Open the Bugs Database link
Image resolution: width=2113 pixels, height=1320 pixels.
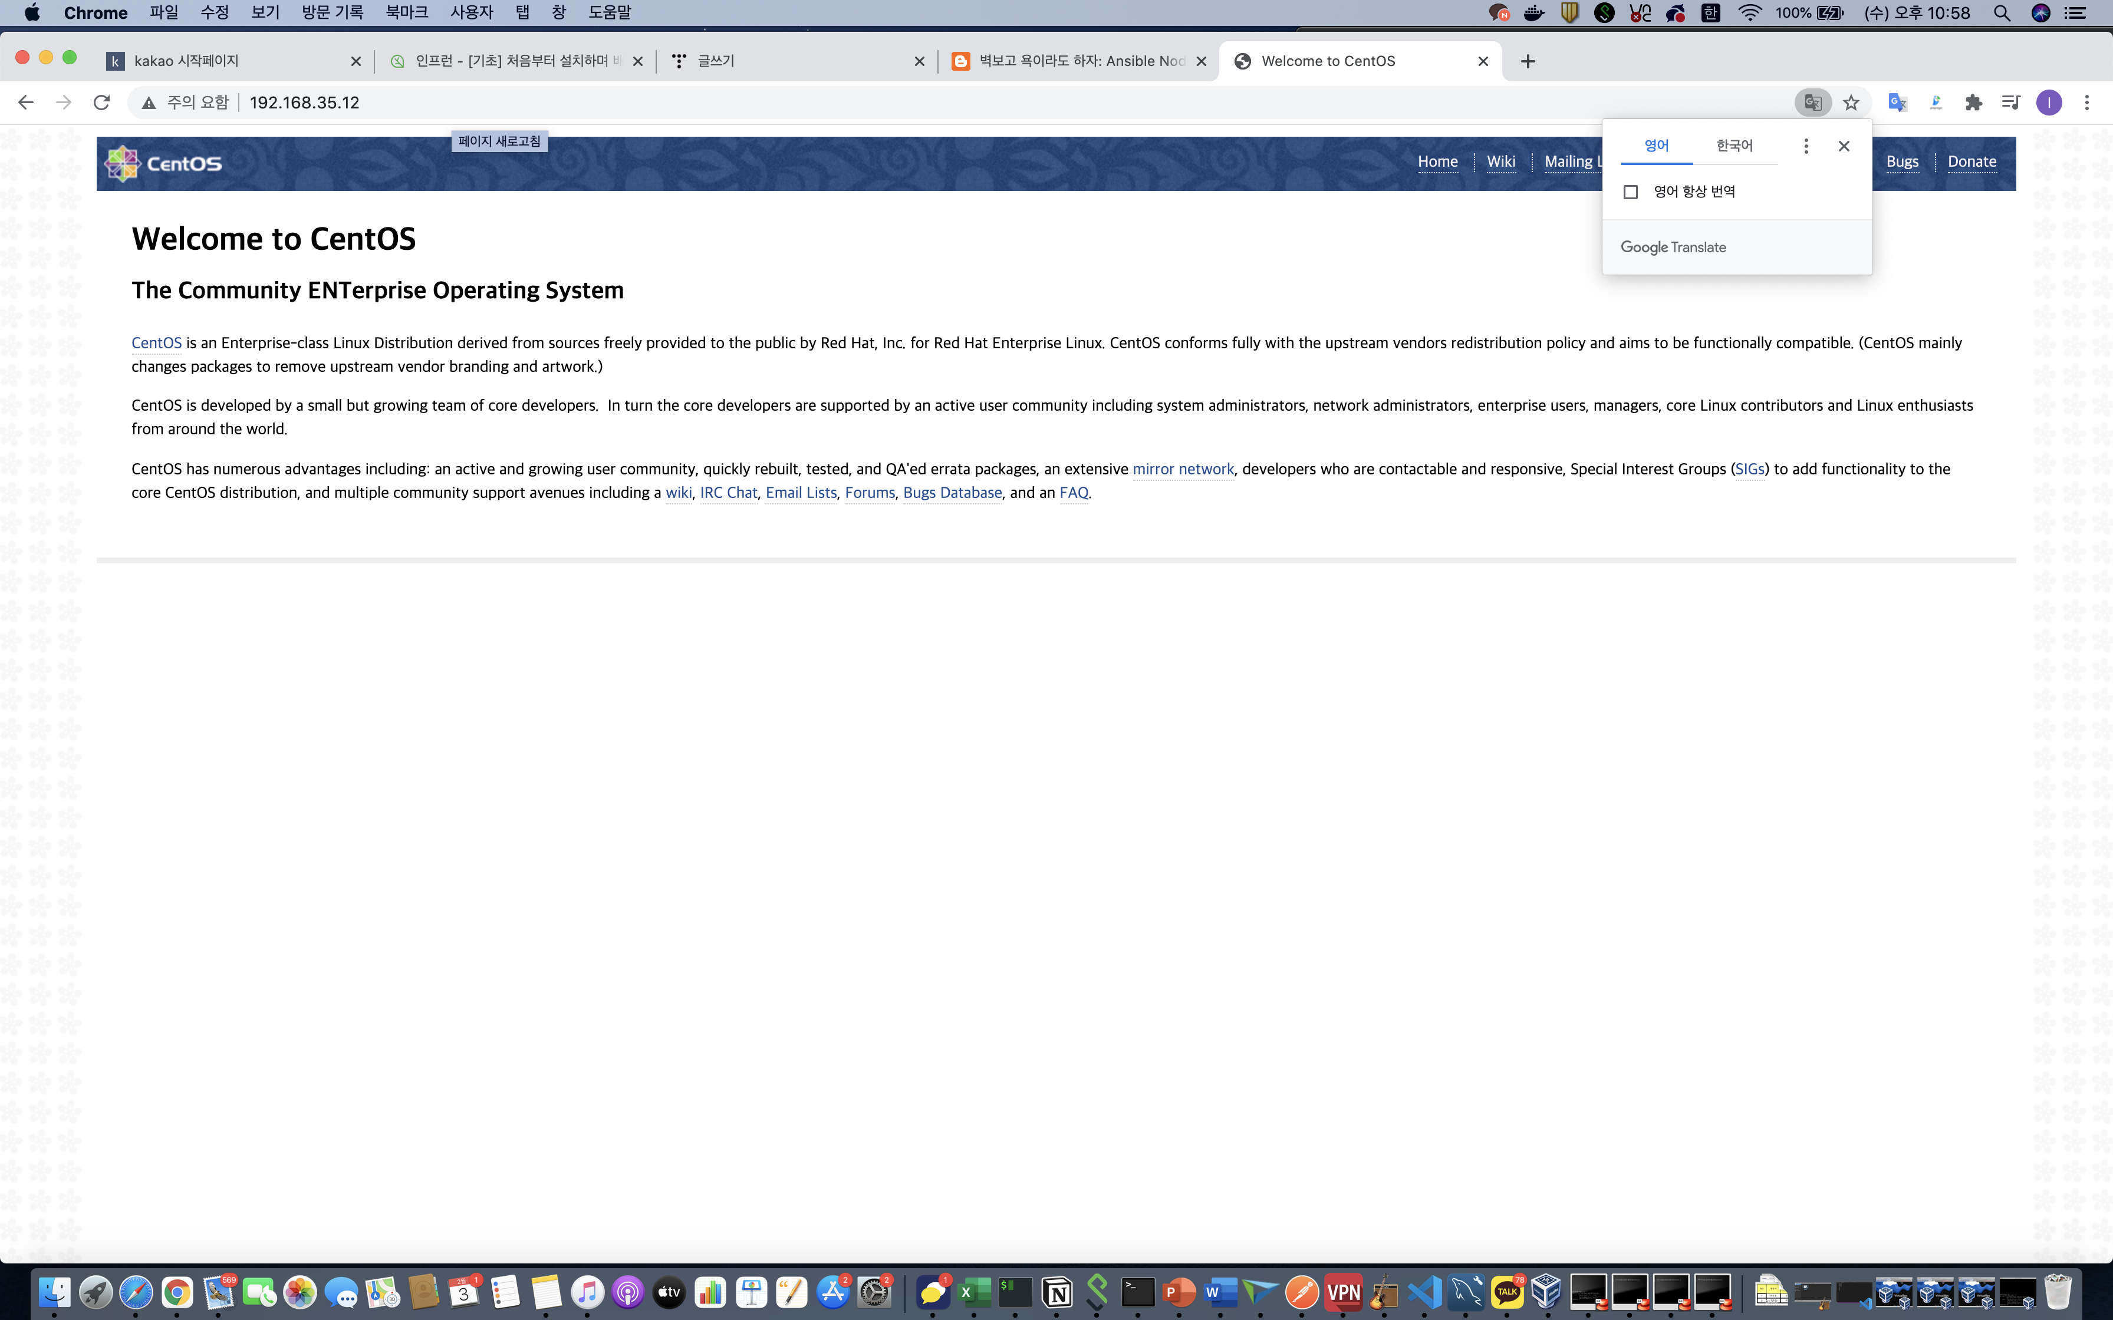952,493
